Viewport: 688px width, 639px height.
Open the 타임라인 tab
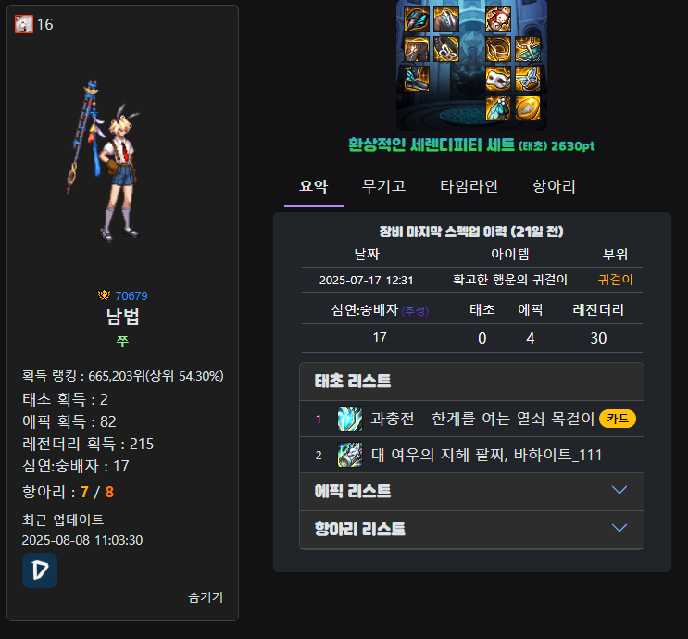click(469, 186)
